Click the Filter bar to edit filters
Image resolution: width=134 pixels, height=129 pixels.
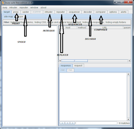[x=67, y=22]
